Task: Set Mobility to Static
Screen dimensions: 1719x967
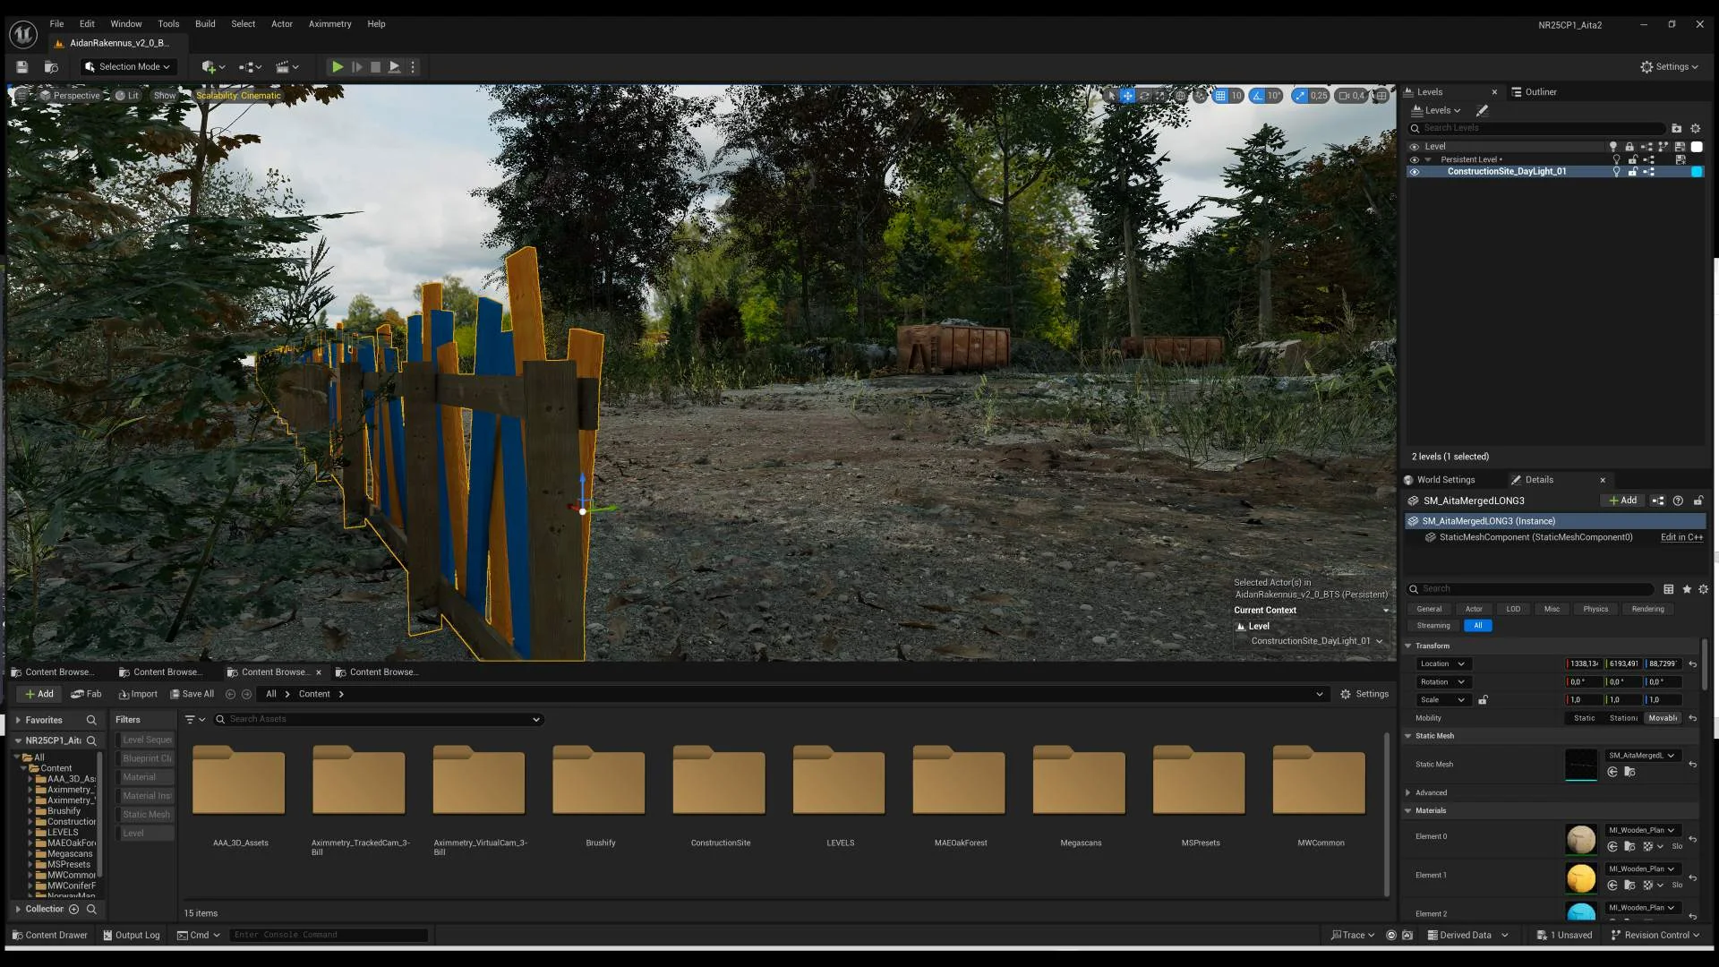Action: [x=1584, y=718]
